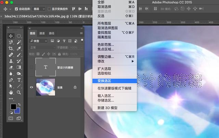
Task: Filter layers by smart objects icon
Action: click(x=76, y=41)
